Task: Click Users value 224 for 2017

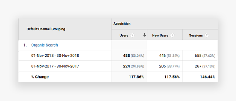Action: 127,66
